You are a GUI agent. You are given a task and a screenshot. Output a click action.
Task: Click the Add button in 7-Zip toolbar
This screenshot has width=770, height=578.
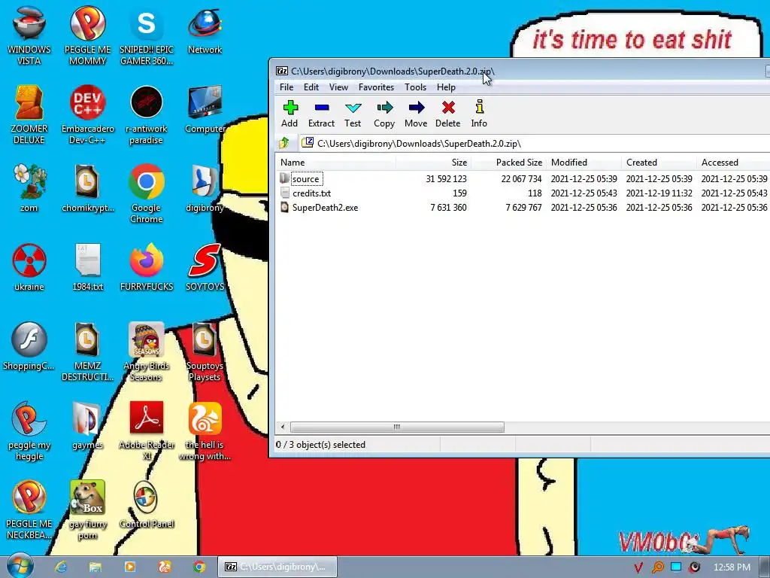tap(290, 114)
